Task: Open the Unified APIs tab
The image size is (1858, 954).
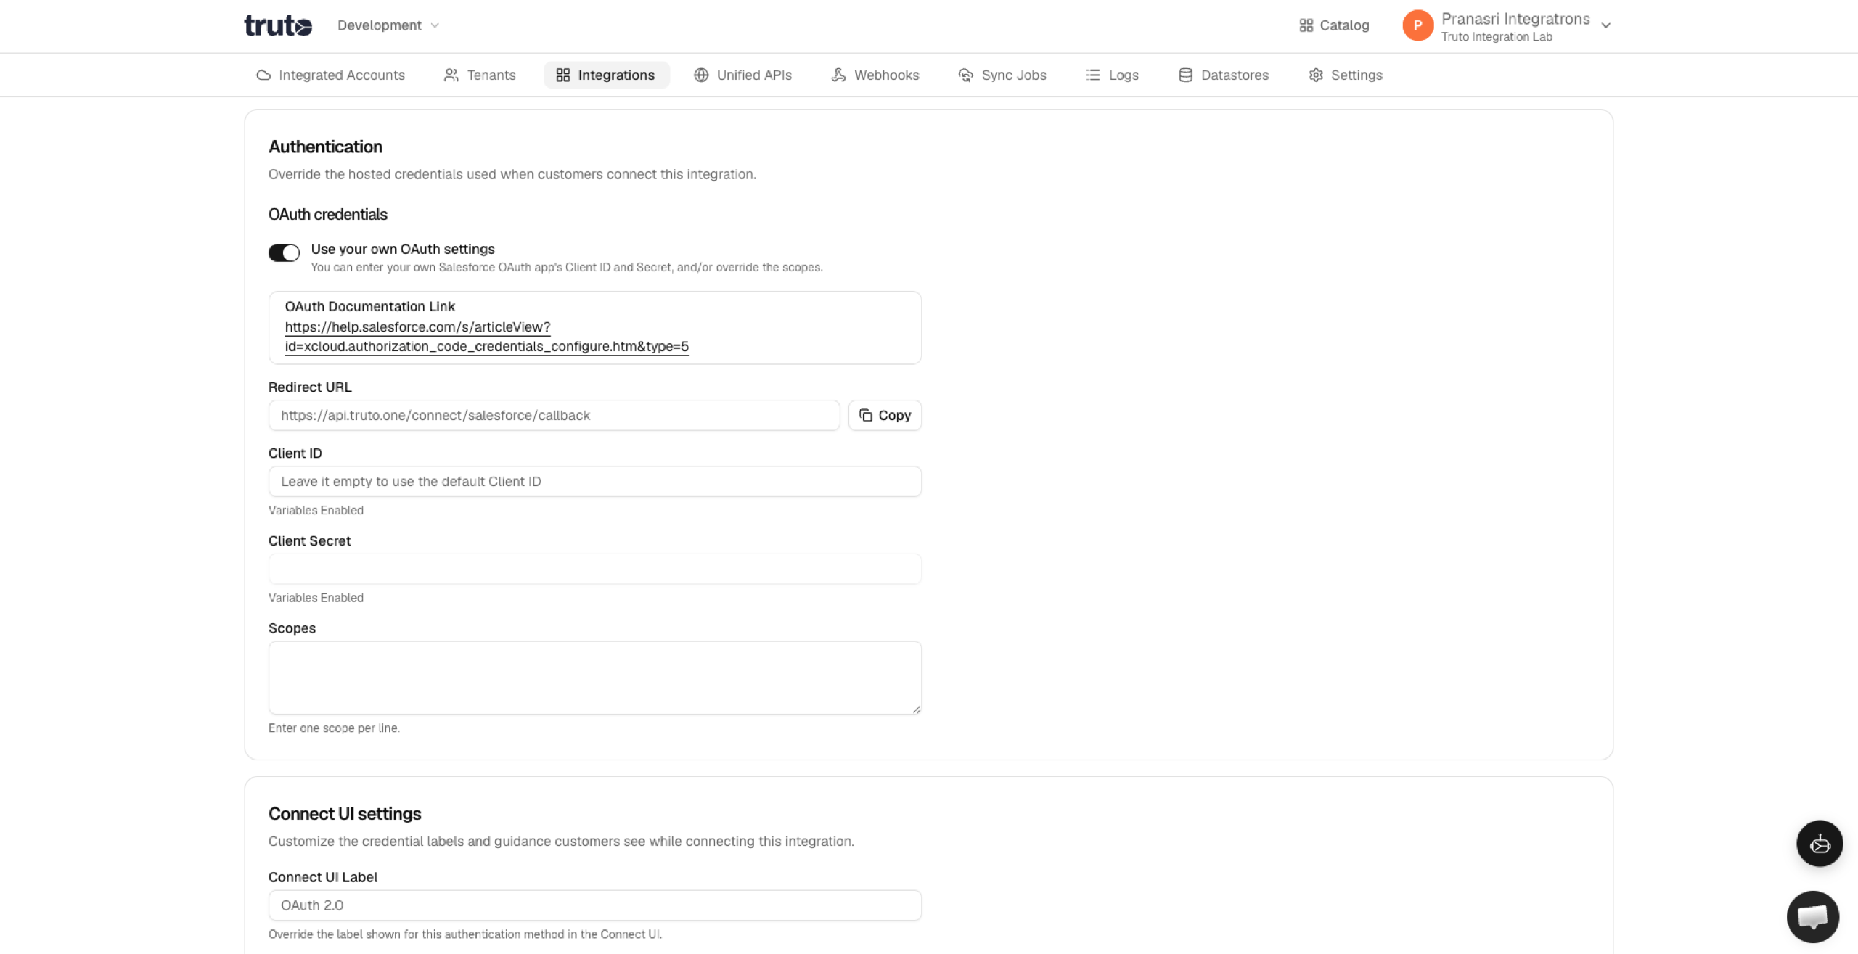Action: click(x=743, y=75)
